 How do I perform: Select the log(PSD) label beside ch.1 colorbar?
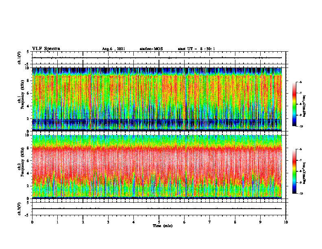click(305, 106)
